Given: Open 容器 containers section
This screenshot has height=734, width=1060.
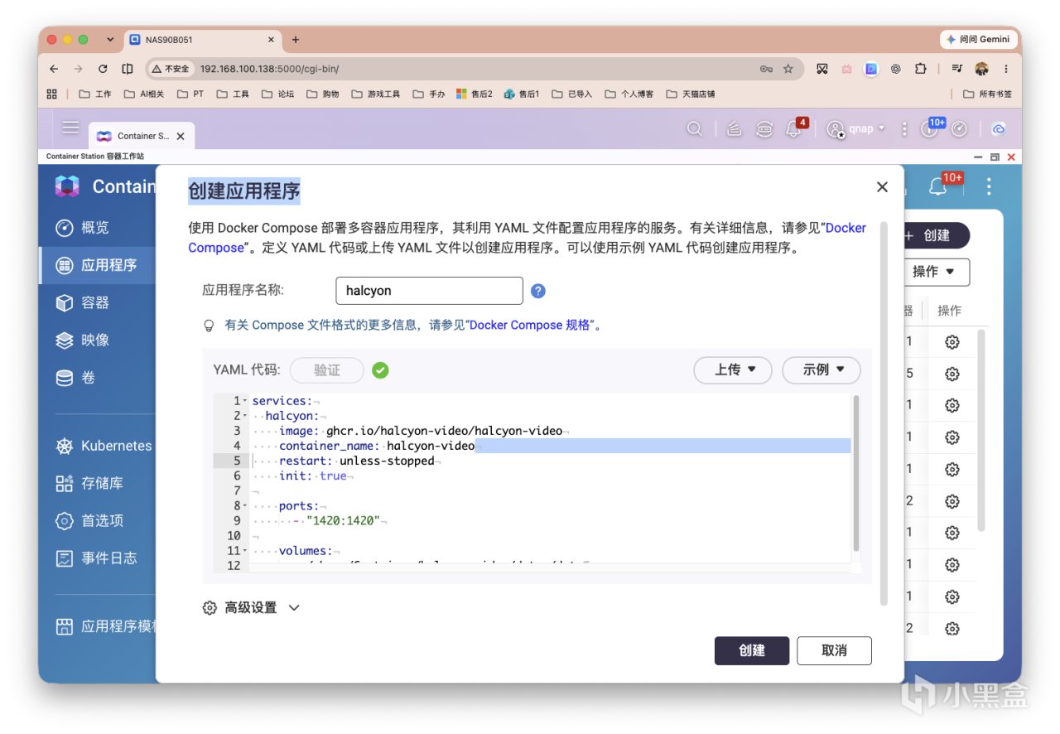Looking at the screenshot, I should point(97,303).
